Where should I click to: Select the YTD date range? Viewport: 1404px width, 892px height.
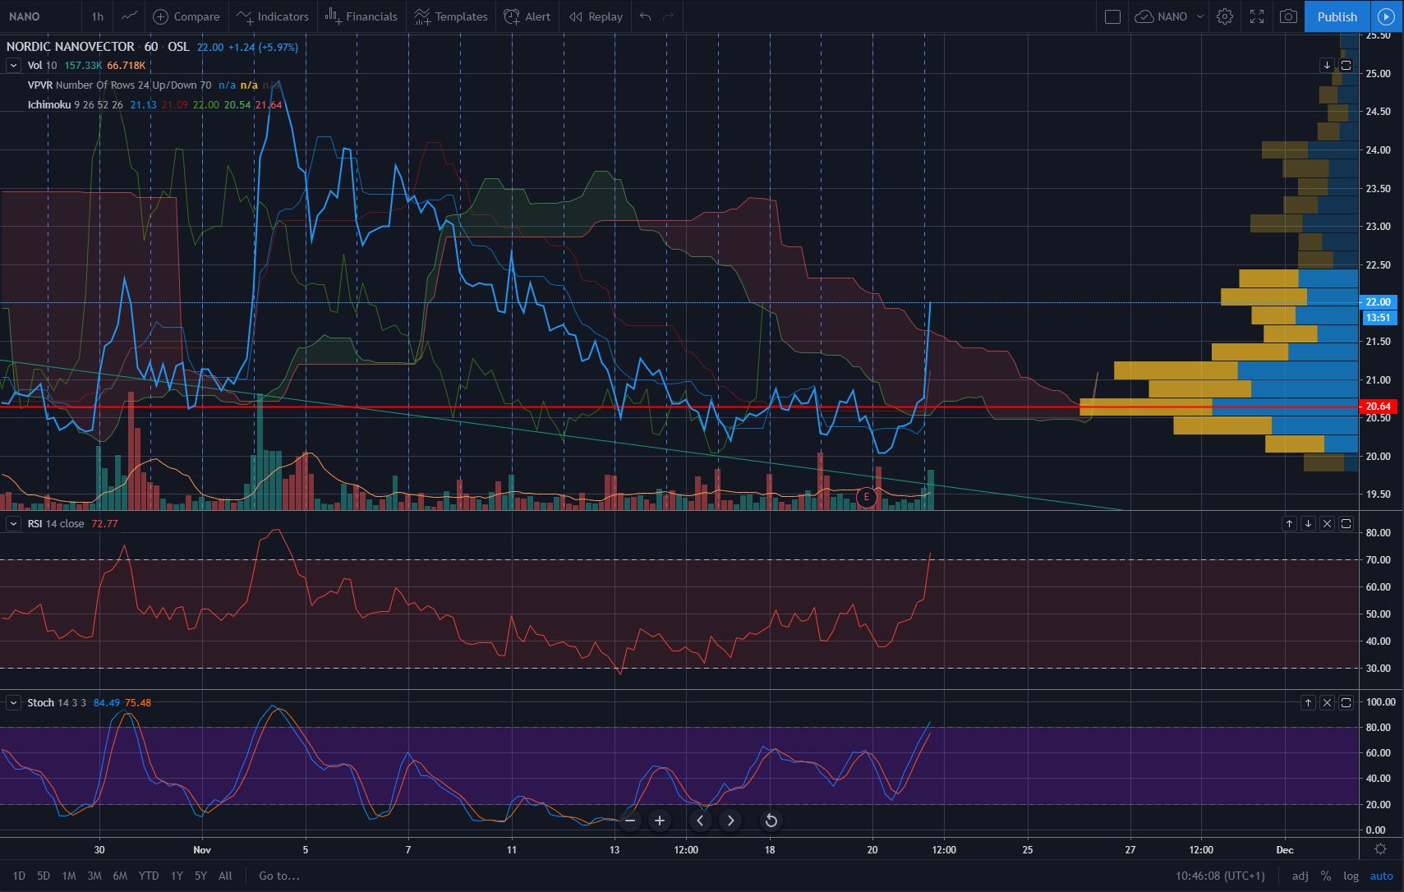coord(149,876)
